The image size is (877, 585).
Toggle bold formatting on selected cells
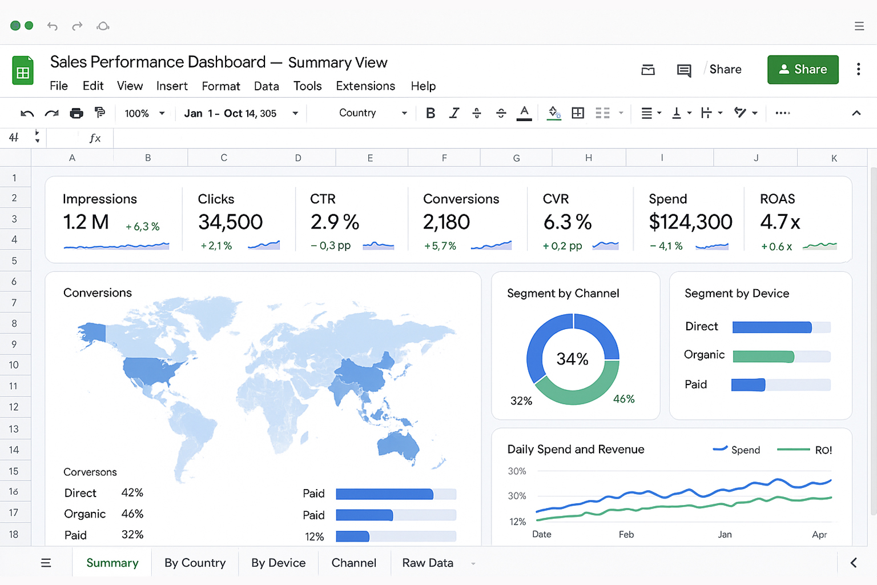431,113
